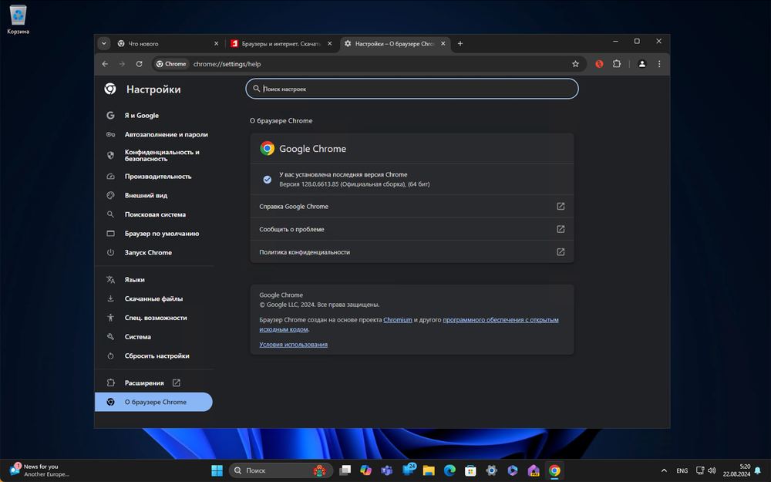Go to 'Запуск Chrome' settings

tap(153, 253)
